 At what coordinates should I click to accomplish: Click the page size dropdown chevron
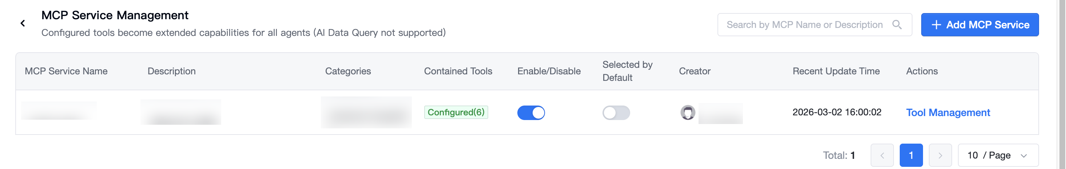tap(1024, 156)
